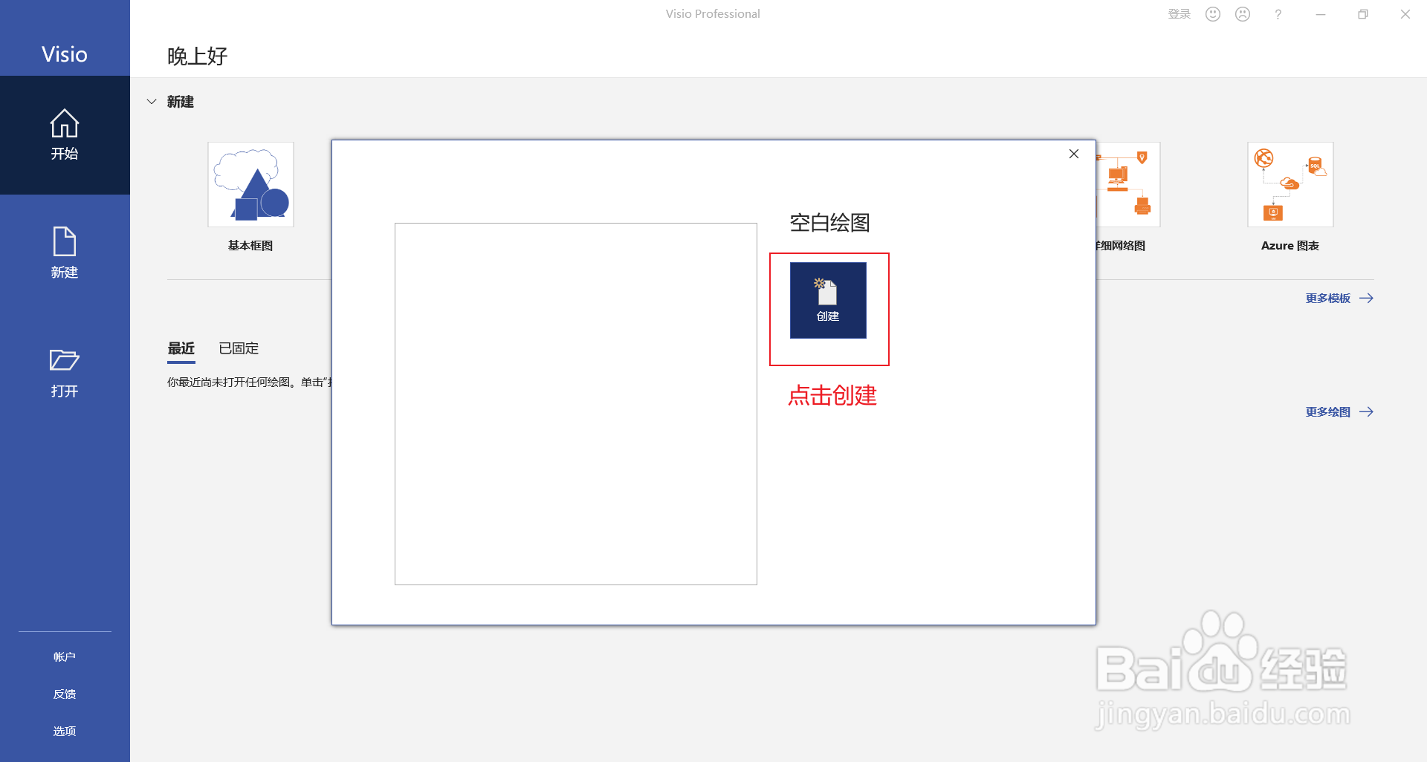Click the Azure 图表 template label

pos(1290,246)
